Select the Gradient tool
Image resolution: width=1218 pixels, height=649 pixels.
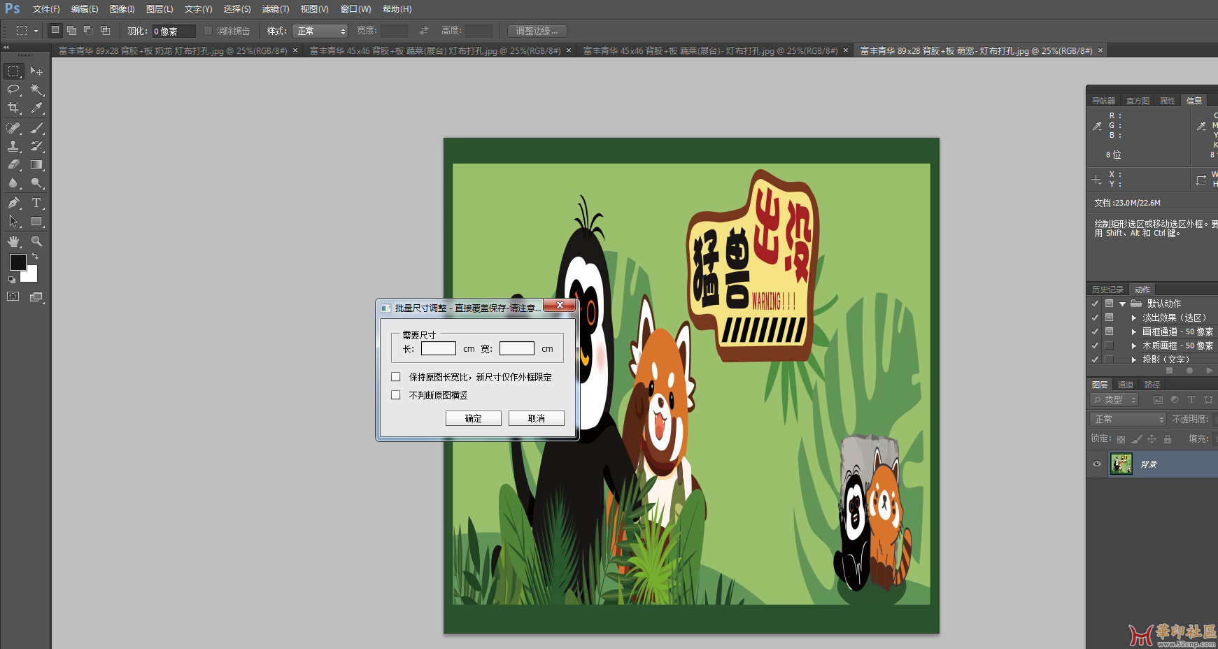tap(37, 164)
